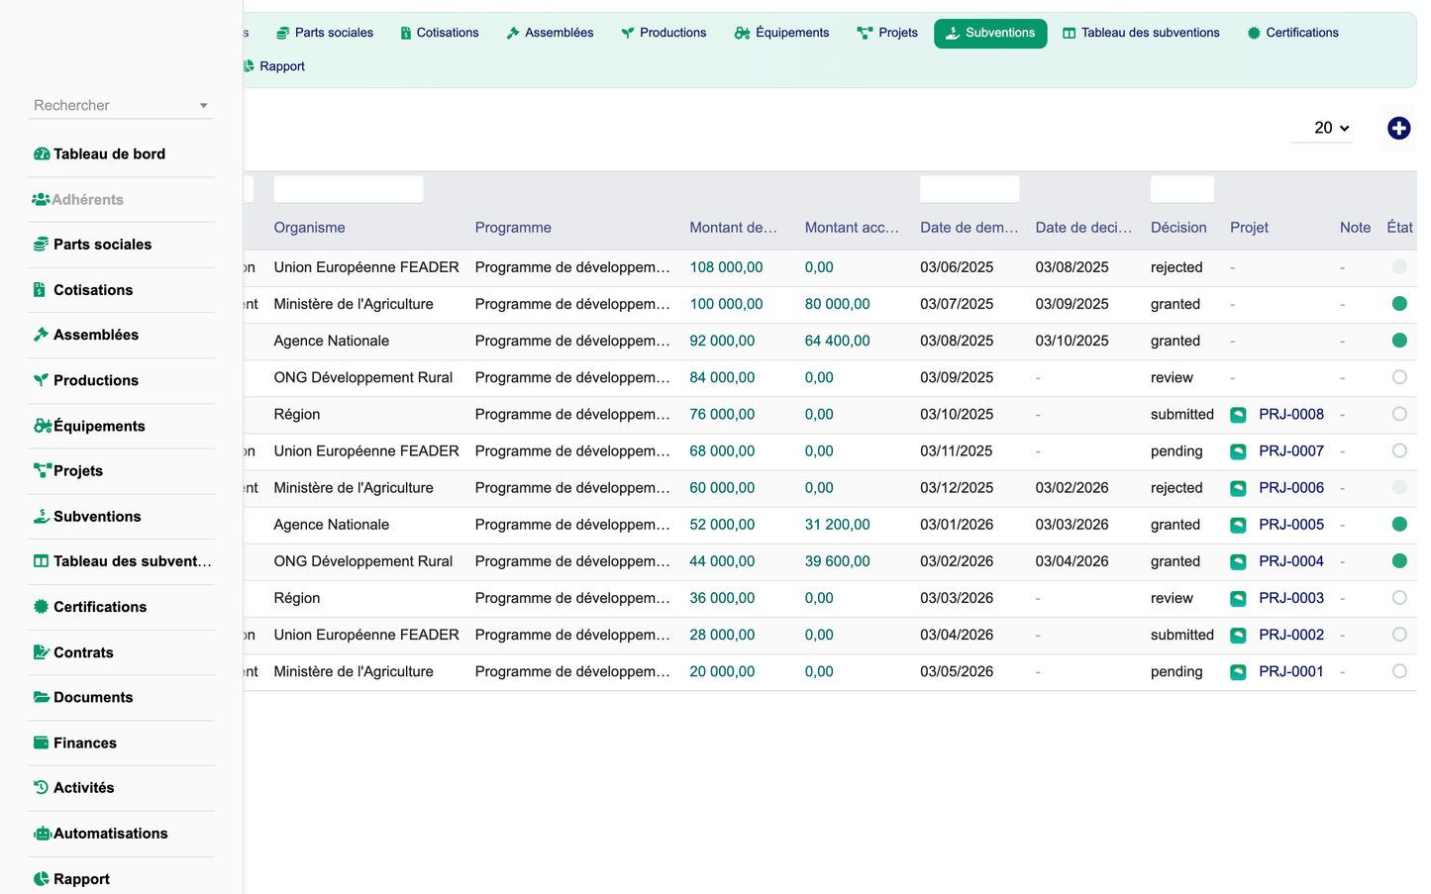Toggle État for 84 000,00 row
This screenshot has height=894, width=1431.
point(1399,377)
